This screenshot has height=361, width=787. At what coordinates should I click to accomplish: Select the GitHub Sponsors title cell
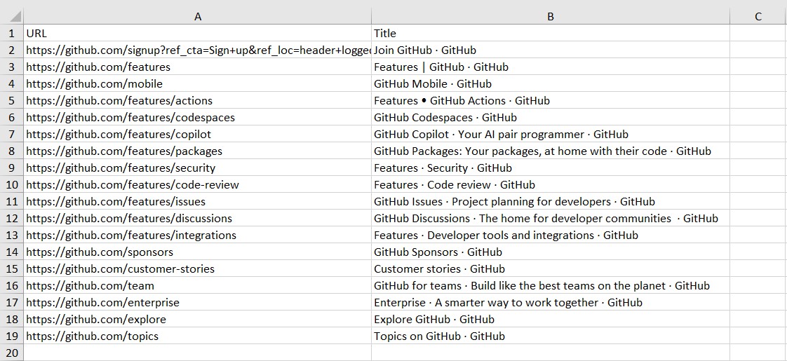pyautogui.click(x=551, y=252)
